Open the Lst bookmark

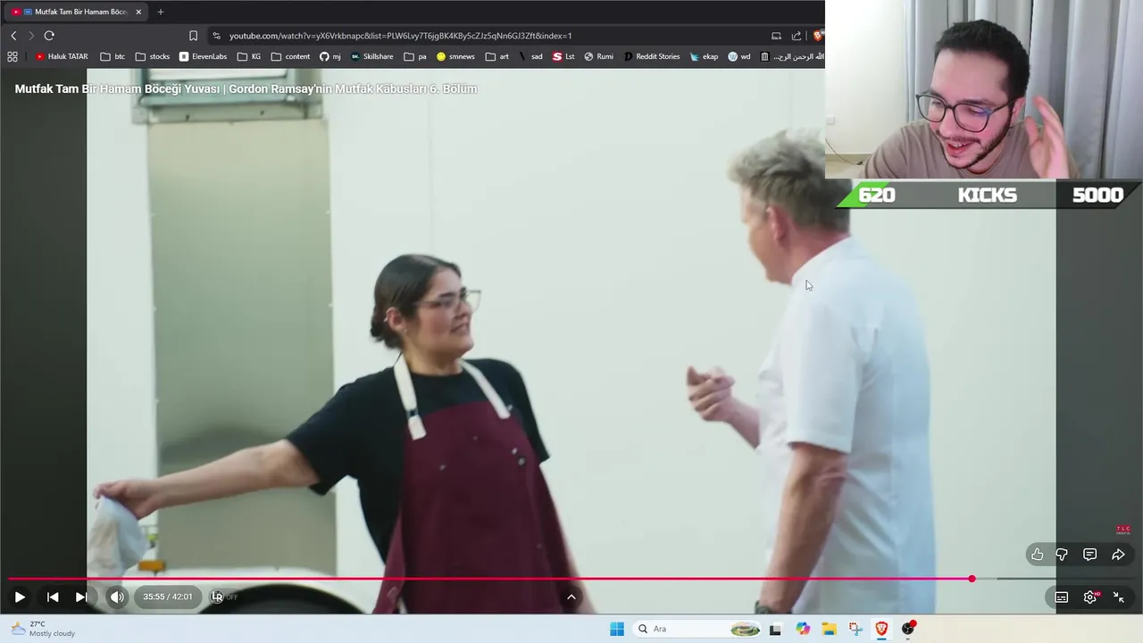pos(563,56)
